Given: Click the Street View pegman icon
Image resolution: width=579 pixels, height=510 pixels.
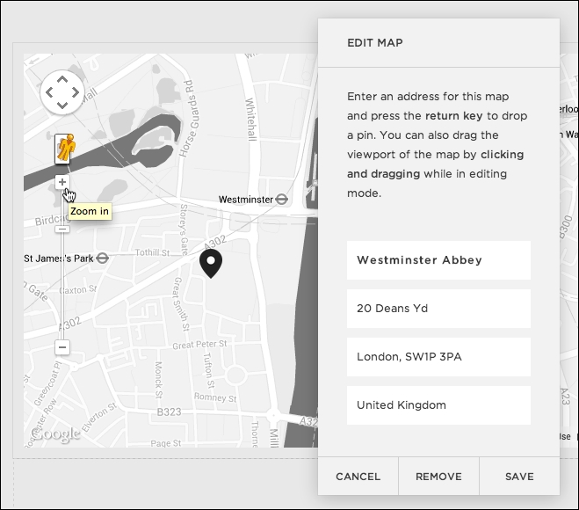Looking at the screenshot, I should 64,149.
